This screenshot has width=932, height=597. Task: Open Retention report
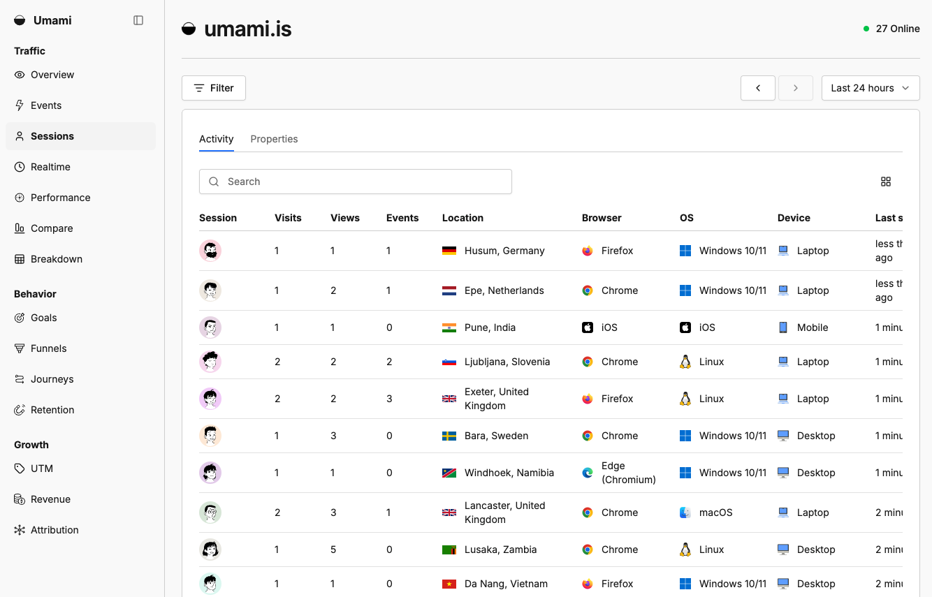click(80, 410)
